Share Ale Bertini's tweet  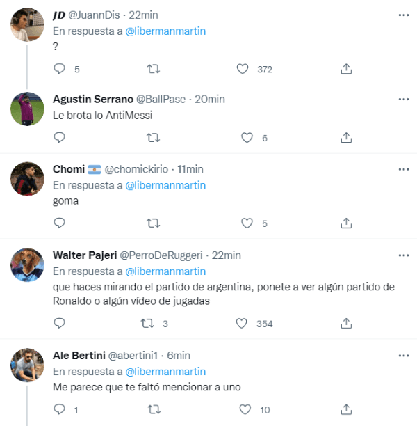point(346,409)
